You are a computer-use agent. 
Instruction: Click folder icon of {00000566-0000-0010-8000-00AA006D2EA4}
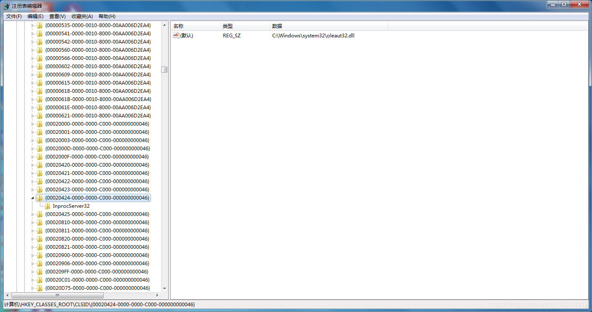39,58
